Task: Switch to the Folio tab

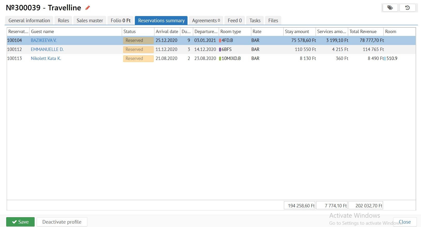Action: 121,21
